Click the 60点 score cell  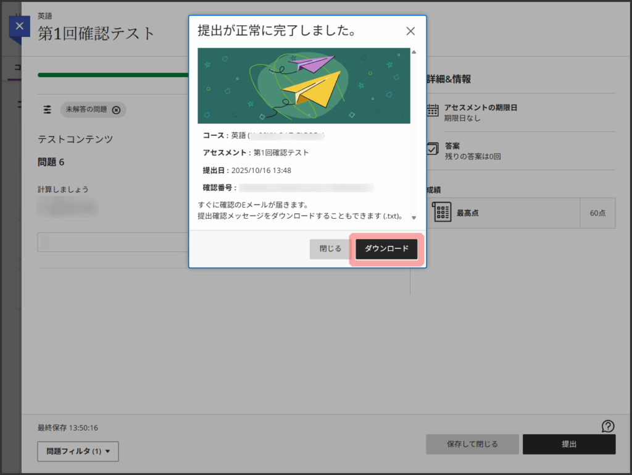coord(597,213)
